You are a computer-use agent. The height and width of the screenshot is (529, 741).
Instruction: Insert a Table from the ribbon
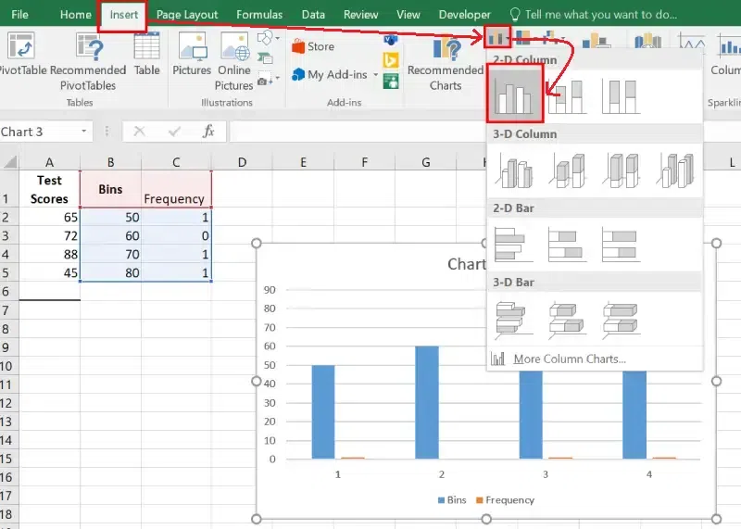(x=147, y=55)
